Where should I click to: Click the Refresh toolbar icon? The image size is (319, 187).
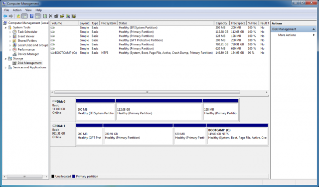click(45, 16)
